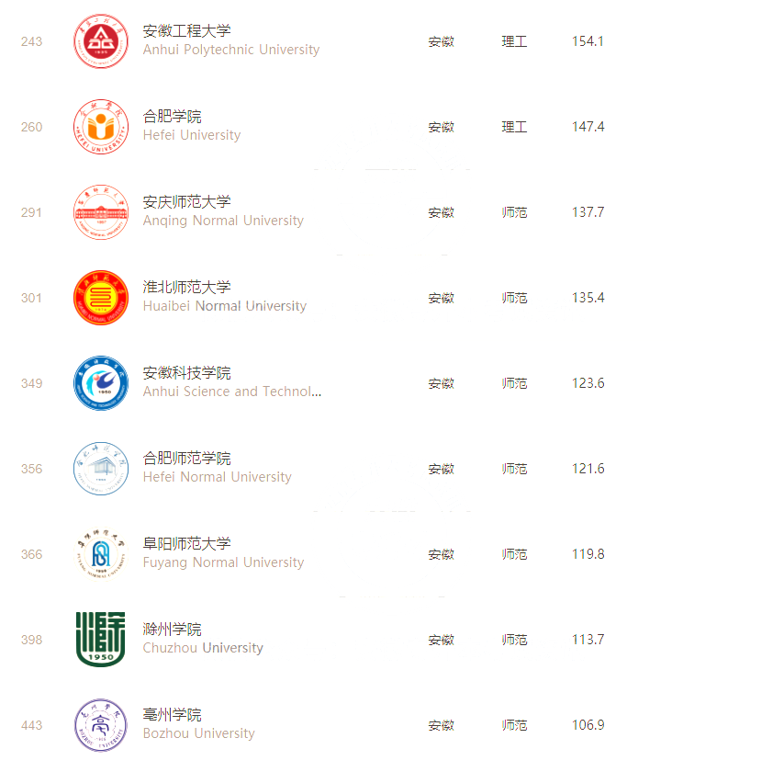Click the Fuyang Normal University emblem
The height and width of the screenshot is (772, 784).
point(101,554)
